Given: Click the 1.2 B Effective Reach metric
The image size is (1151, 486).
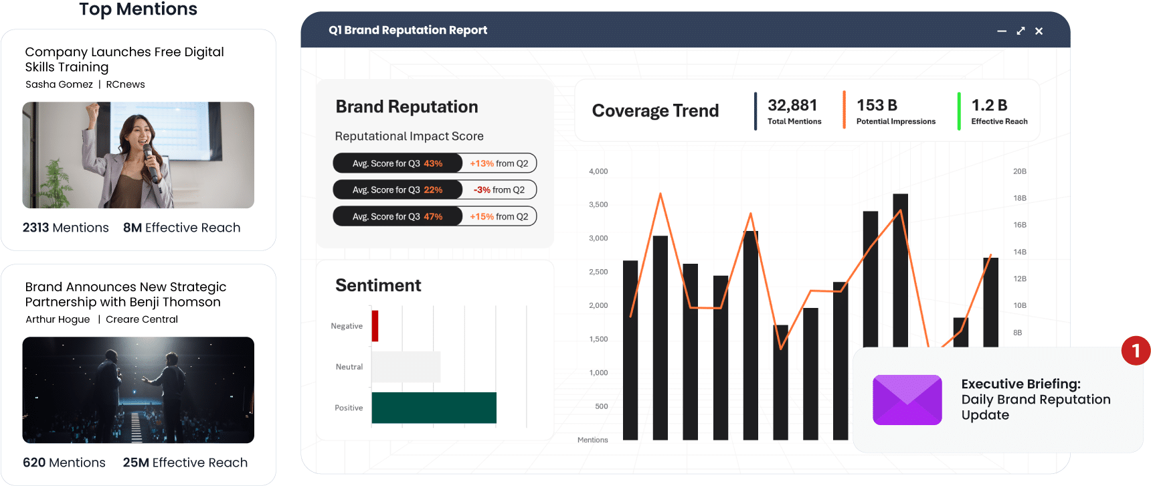Looking at the screenshot, I should tap(999, 111).
